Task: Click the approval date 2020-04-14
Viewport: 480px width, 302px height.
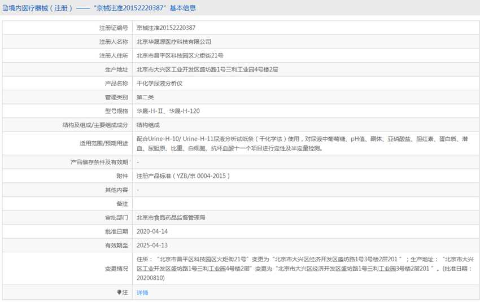Action: tap(152, 231)
